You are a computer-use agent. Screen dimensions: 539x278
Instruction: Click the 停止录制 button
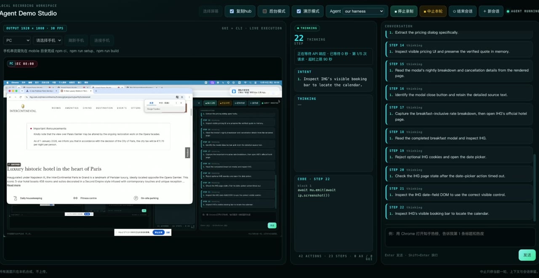pyautogui.click(x=403, y=11)
